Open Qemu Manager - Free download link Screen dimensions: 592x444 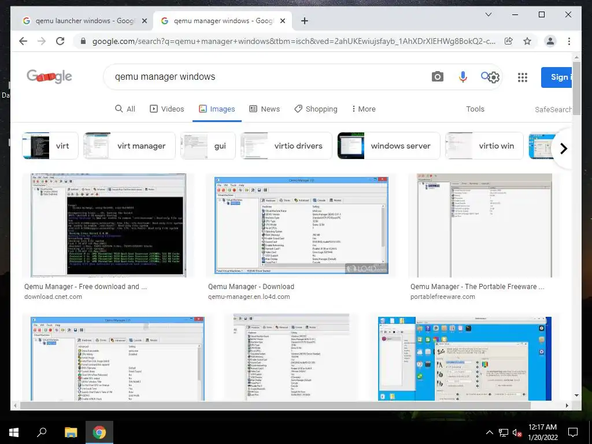(86, 287)
